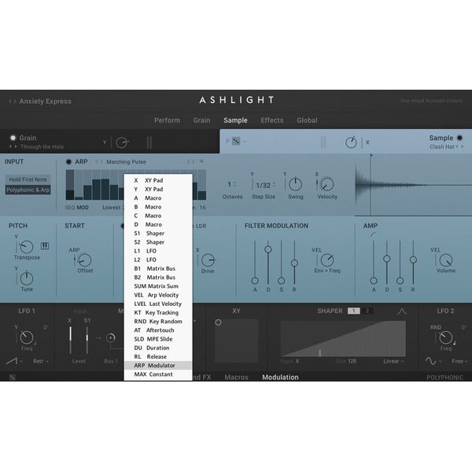Select Hold First Note input mode
Image resolution: width=472 pixels, height=472 pixels.
point(28,179)
